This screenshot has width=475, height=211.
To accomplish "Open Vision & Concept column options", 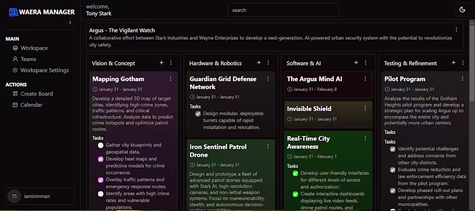I will pos(171,62).
